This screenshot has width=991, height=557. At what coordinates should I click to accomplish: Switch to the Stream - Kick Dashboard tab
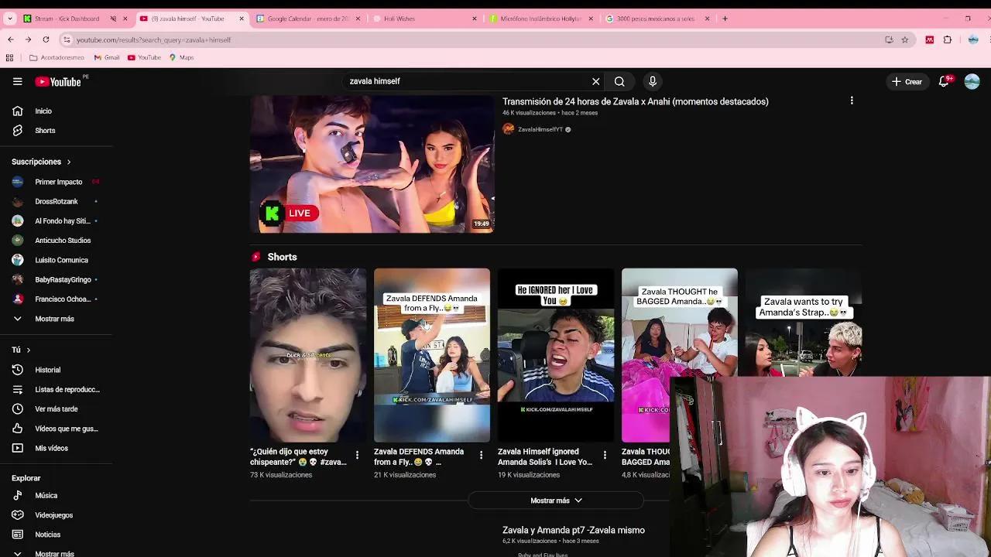click(x=66, y=19)
